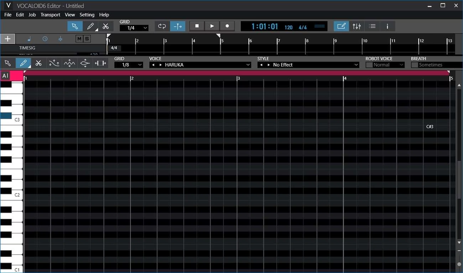
Task: Open the track list view icon
Action: click(372, 26)
